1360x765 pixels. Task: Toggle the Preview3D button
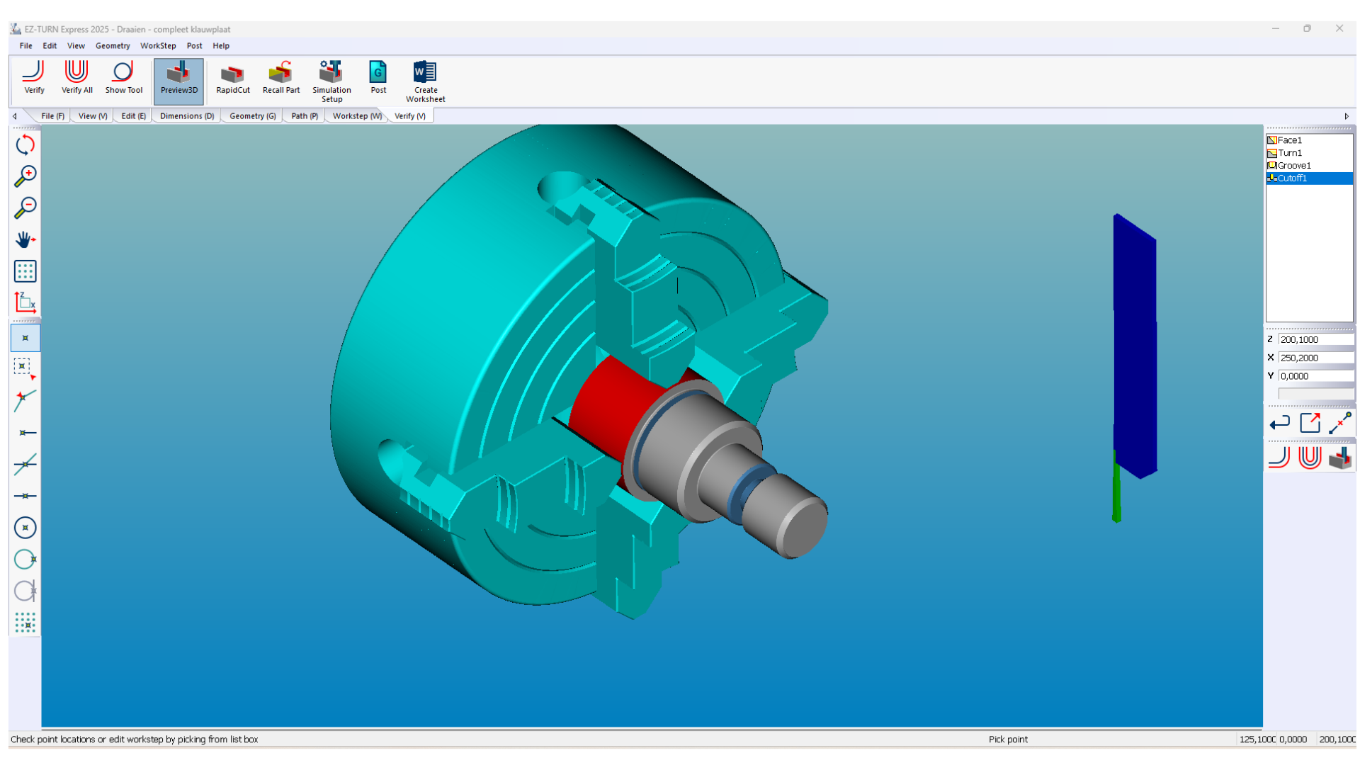(178, 79)
